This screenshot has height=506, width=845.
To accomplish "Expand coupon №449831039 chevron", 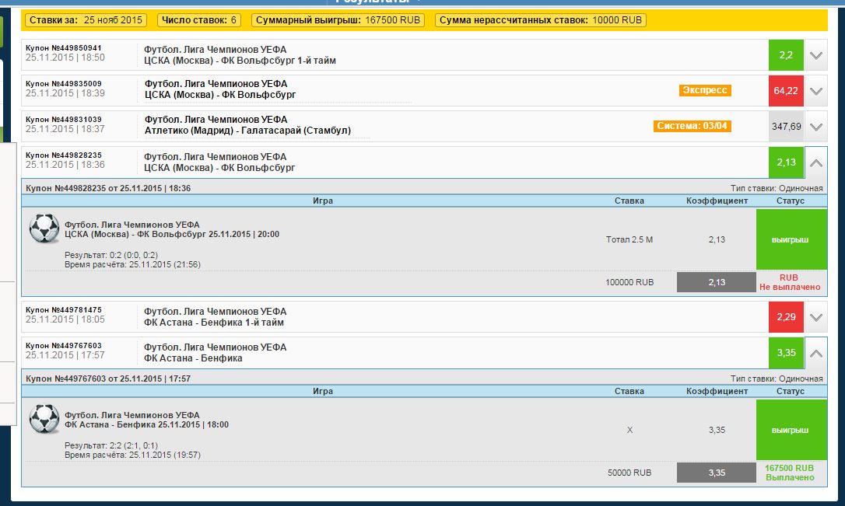I will click(x=816, y=127).
